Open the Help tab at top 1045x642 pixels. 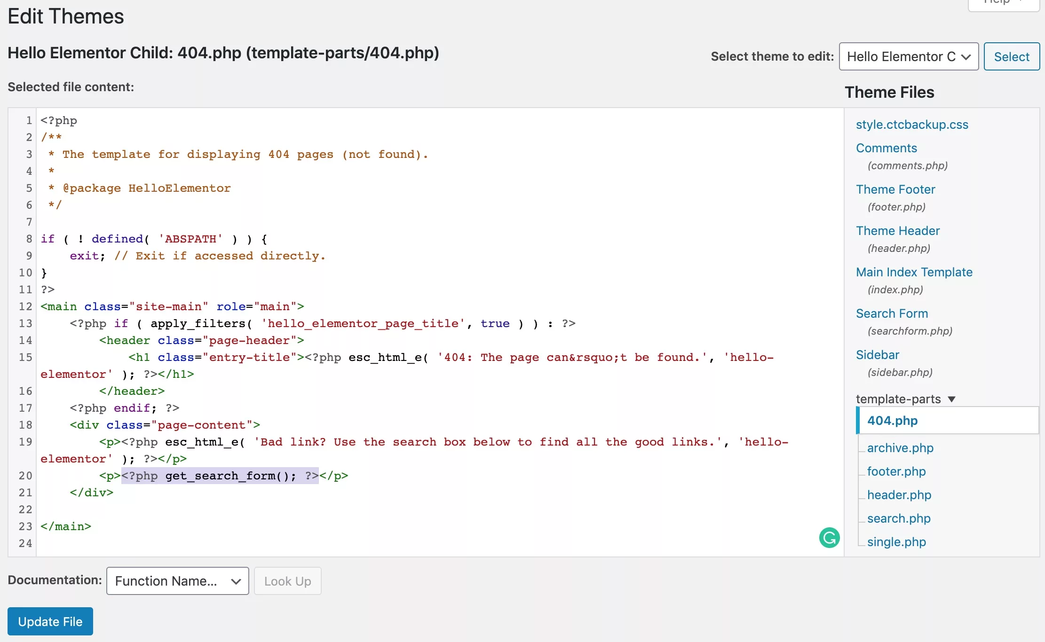tap(1004, 3)
